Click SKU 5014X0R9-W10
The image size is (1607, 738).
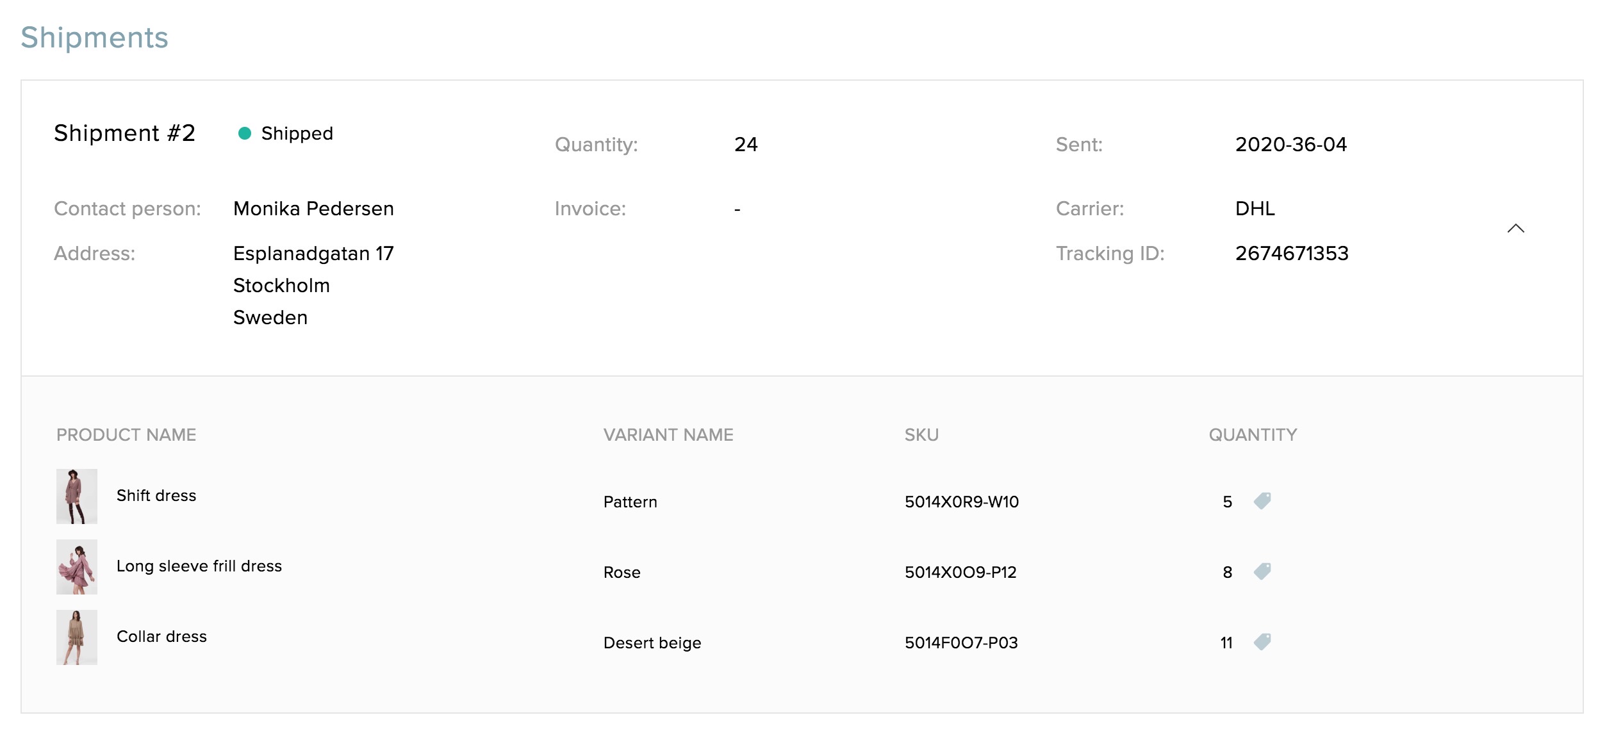[962, 502]
